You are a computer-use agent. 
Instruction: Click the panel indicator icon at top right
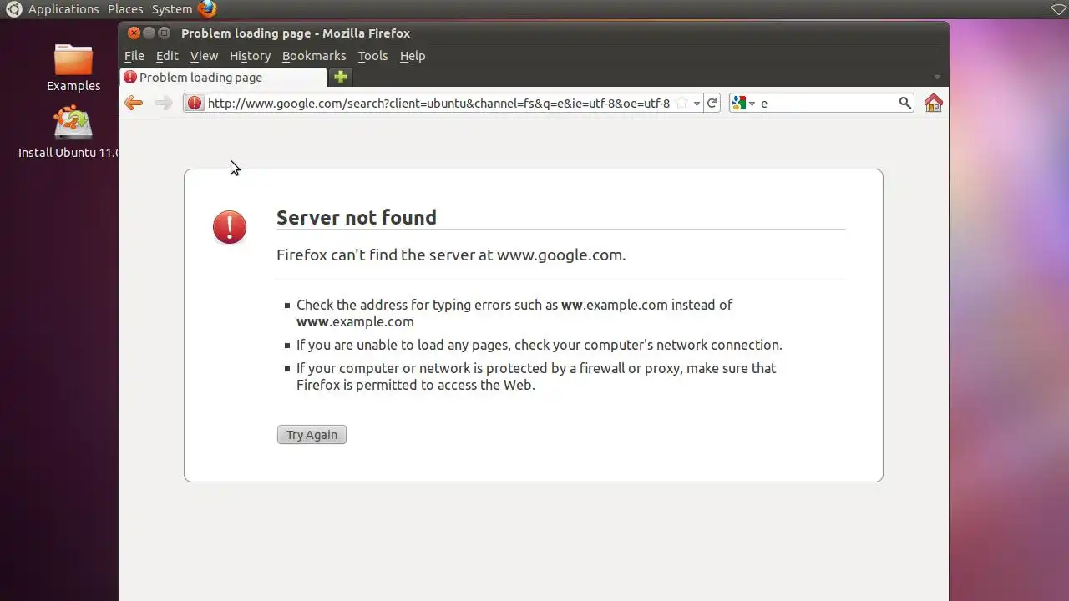[1058, 9]
